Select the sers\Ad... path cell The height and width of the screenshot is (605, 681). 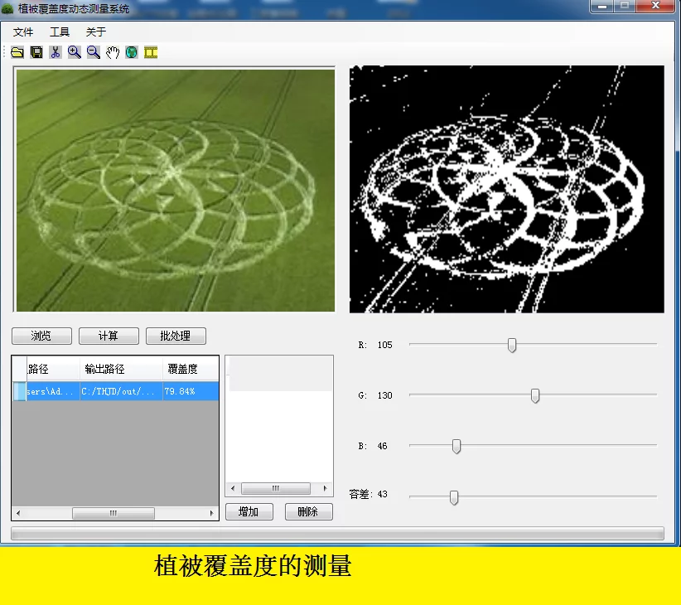53,391
